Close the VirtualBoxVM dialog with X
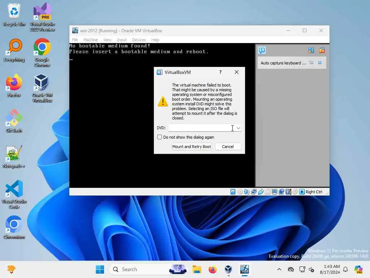This screenshot has height=278, width=370. tap(237, 72)
